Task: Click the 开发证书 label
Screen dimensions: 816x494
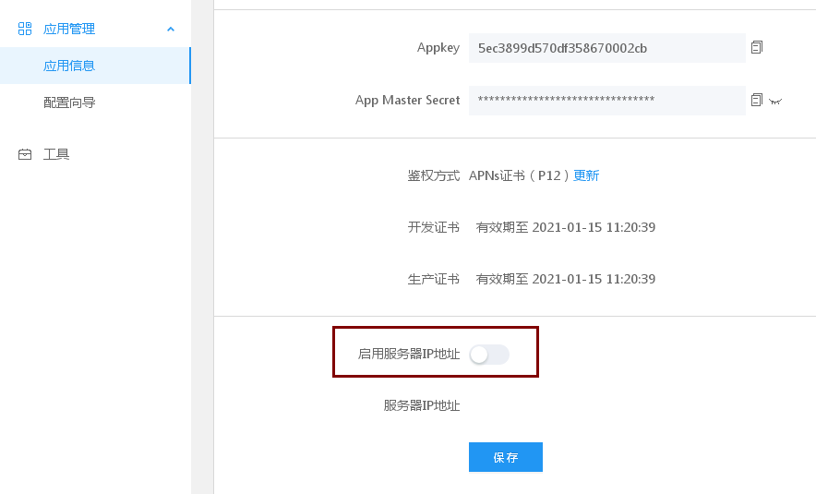Action: [434, 227]
